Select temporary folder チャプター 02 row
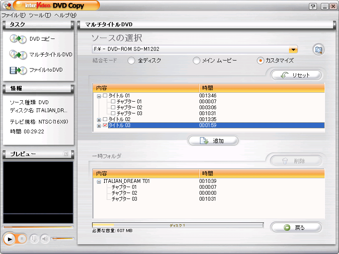339x254 pixels. (x=124, y=193)
